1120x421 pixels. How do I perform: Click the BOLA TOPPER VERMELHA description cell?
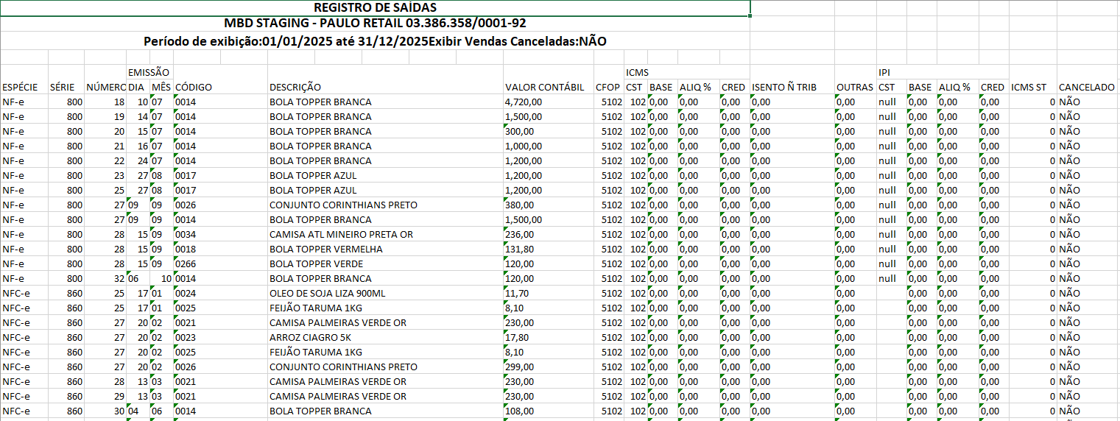tap(326, 249)
